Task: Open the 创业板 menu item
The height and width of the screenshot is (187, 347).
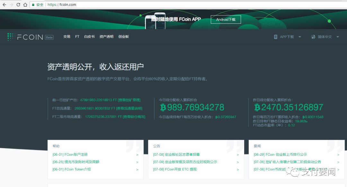Action: click(123, 37)
